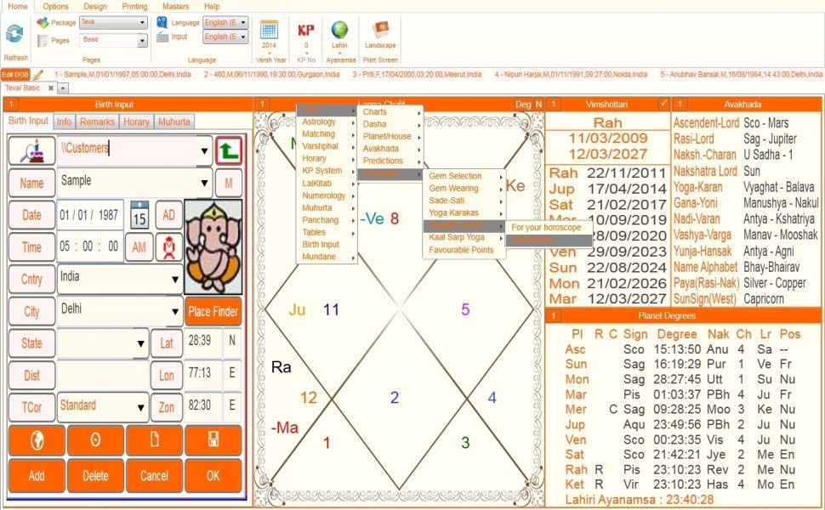Click the Date field showing 01/01/1987
825x510 pixels.
[90, 215]
